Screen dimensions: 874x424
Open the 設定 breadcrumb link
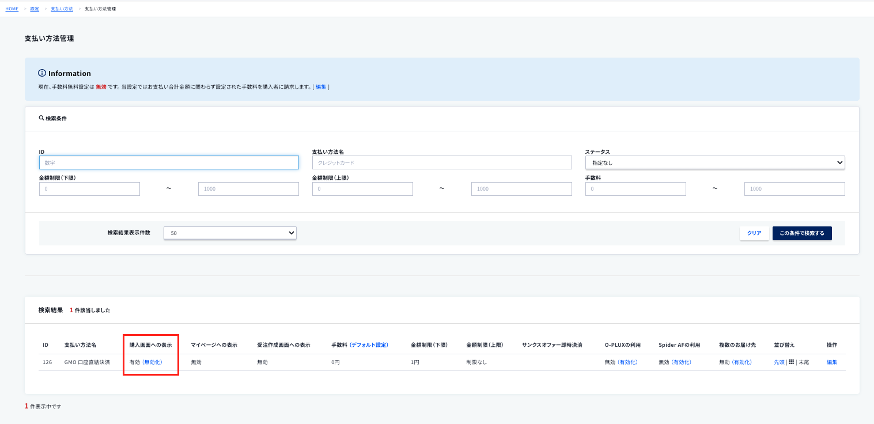pos(35,9)
